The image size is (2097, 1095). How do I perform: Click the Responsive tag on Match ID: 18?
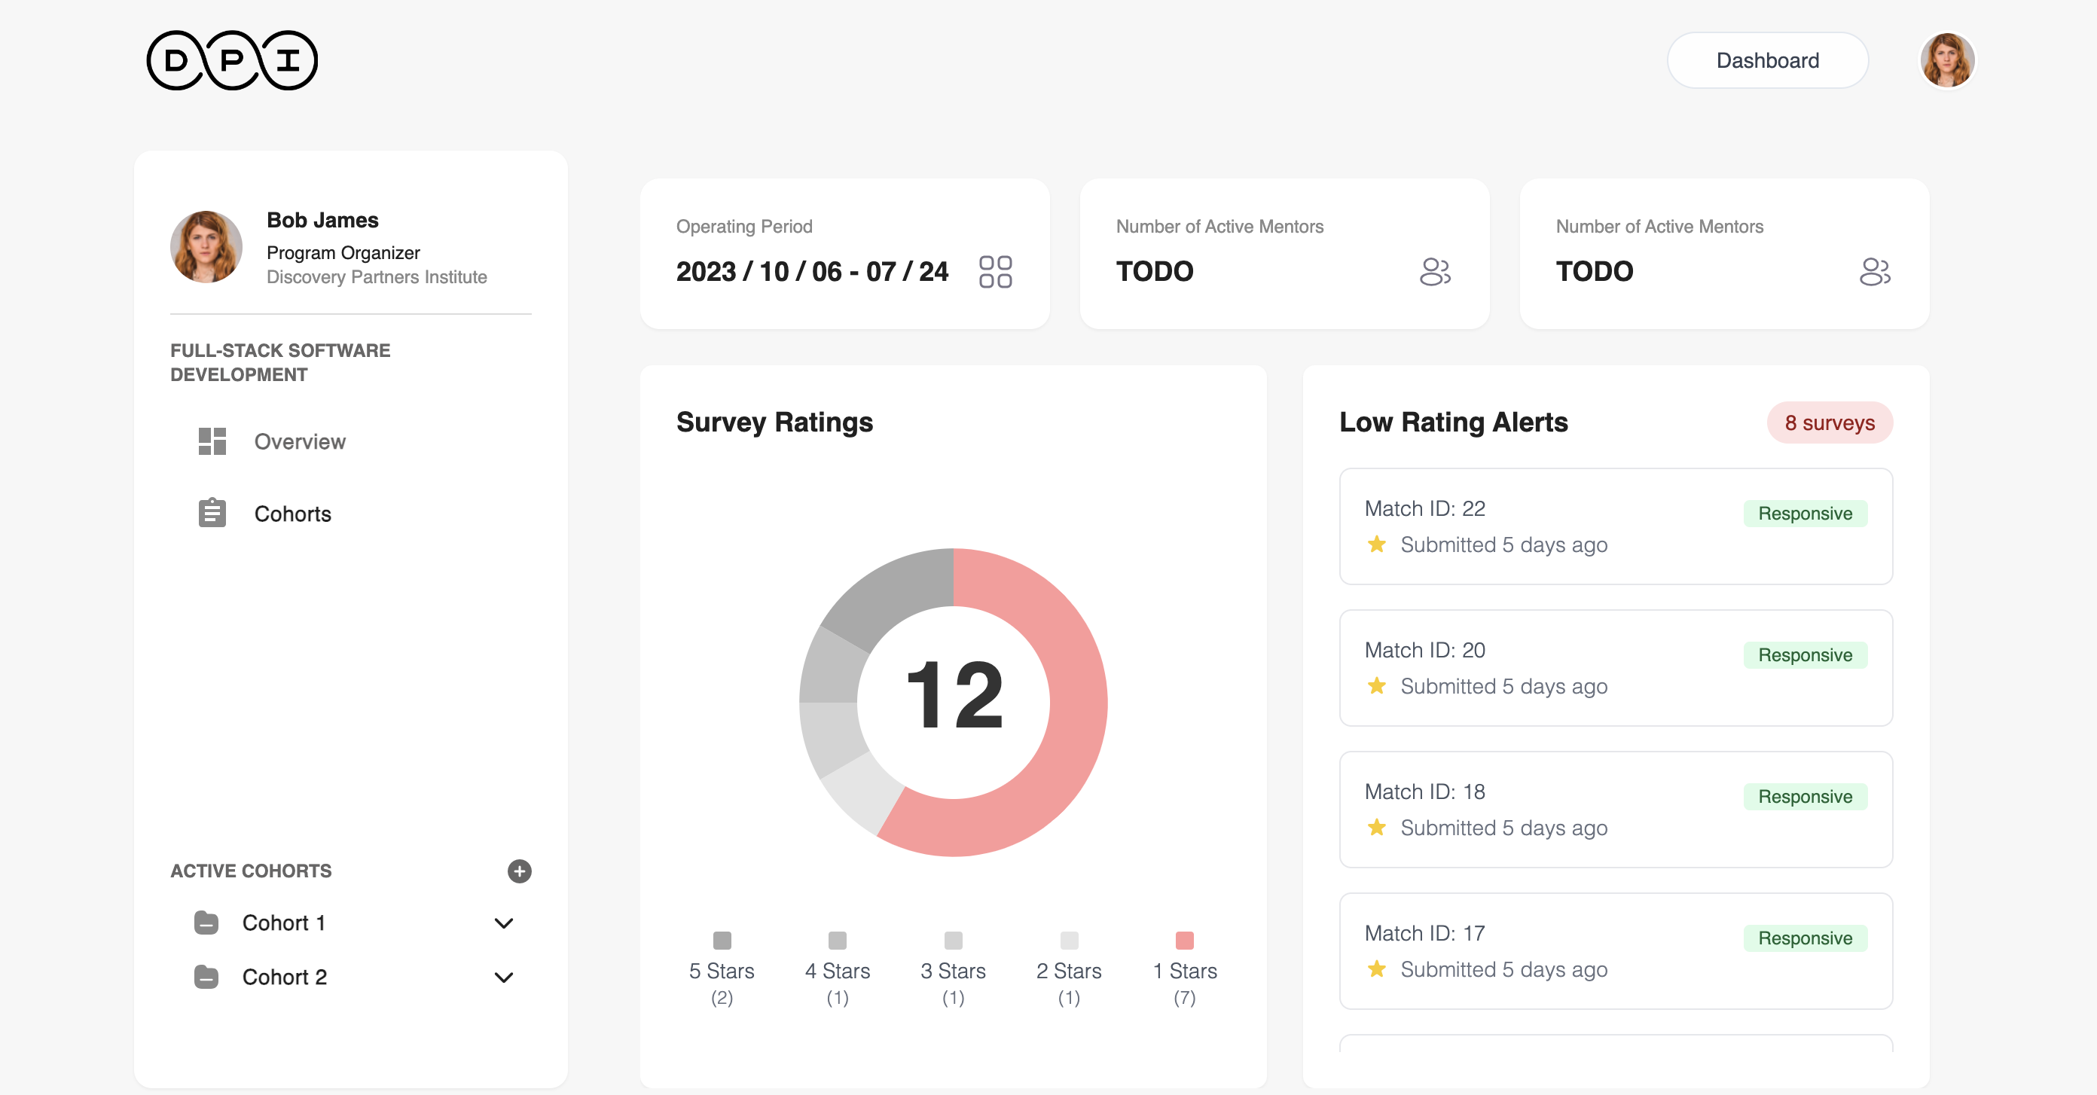1805,796
